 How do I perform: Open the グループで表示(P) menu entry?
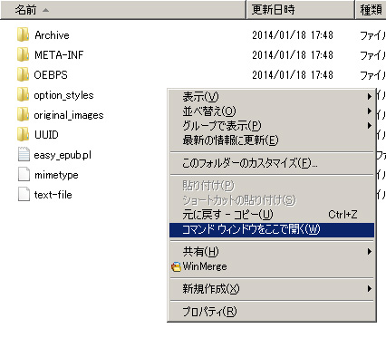coord(272,125)
